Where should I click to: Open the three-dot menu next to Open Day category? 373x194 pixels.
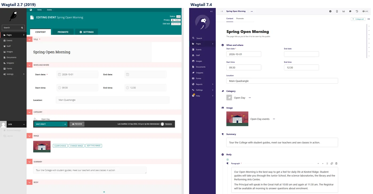250,98
